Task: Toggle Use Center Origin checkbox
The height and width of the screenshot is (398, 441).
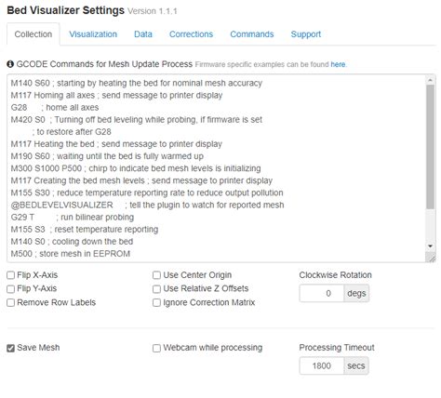Action: click(156, 275)
